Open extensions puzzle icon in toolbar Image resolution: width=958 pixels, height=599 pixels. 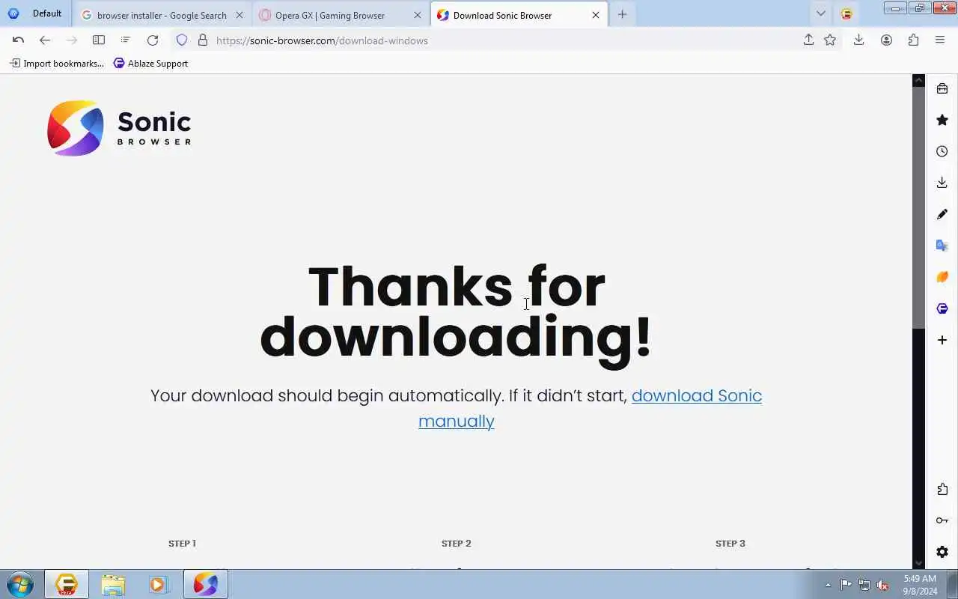click(913, 40)
